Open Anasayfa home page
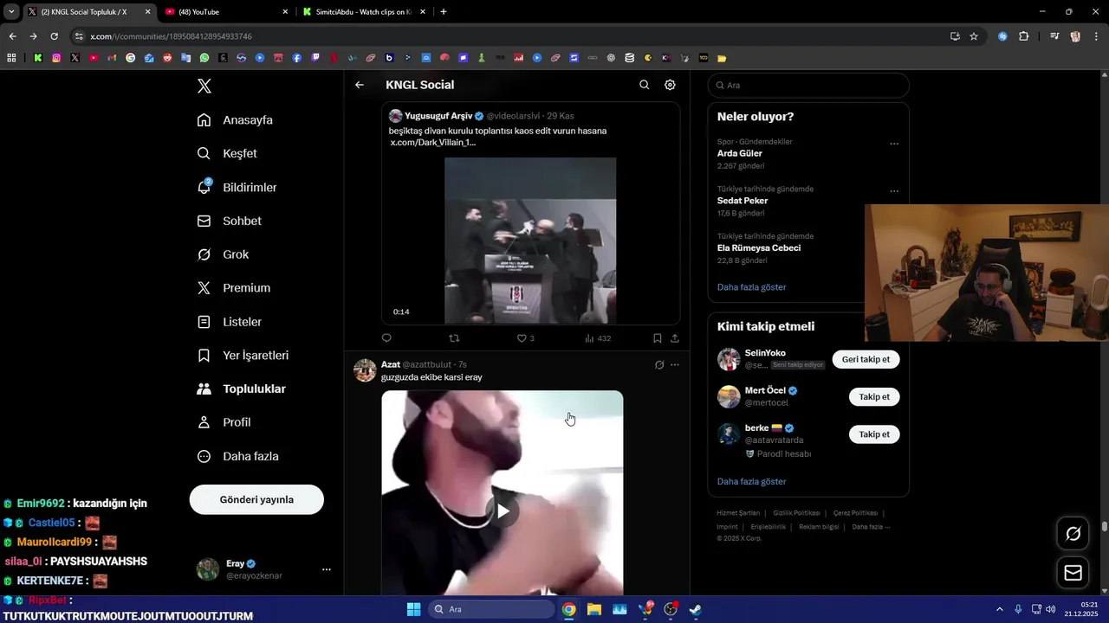 click(235, 120)
